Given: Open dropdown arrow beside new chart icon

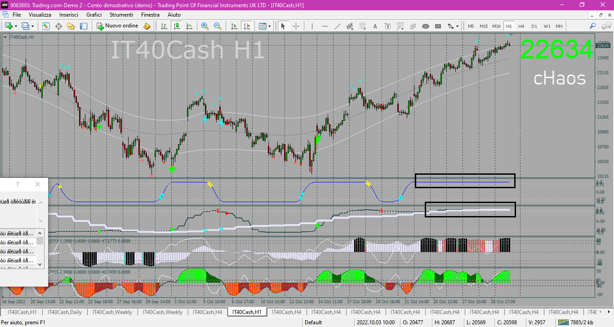Looking at the screenshot, I should click(x=16, y=26).
